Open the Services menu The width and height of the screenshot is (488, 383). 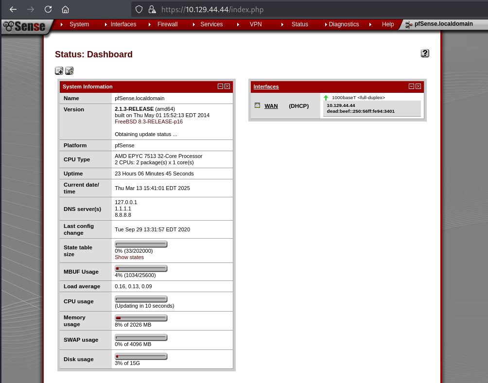(211, 24)
